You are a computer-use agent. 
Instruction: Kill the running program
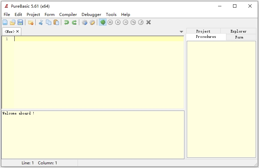pyautogui.click(x=148, y=23)
